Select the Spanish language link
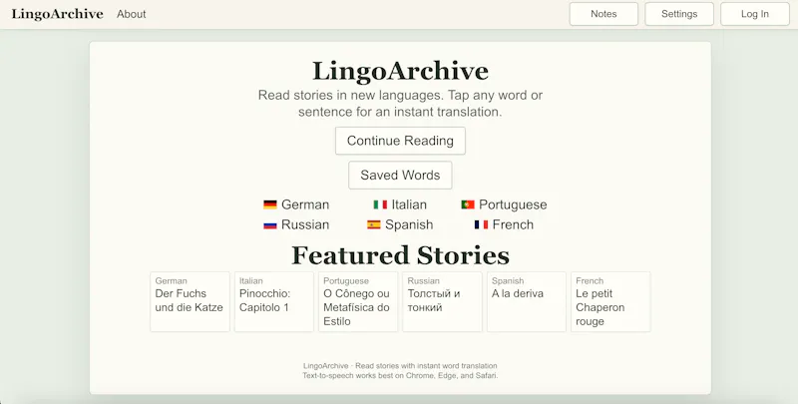 point(400,224)
